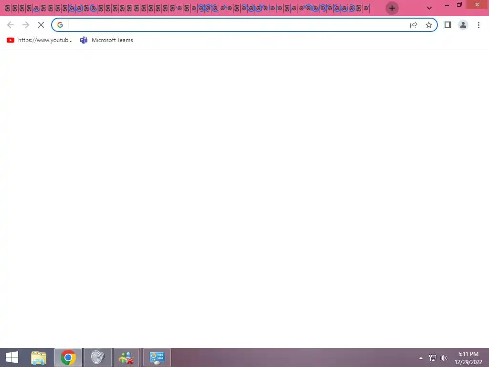Open the Control Panel taskbar item
The width and height of the screenshot is (489, 367).
coord(157,357)
